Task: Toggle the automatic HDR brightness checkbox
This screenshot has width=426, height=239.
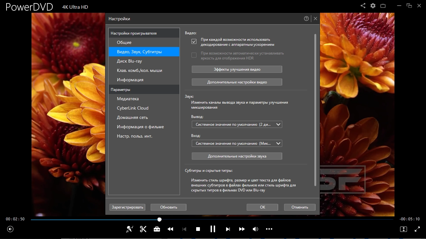Action: pyautogui.click(x=194, y=55)
